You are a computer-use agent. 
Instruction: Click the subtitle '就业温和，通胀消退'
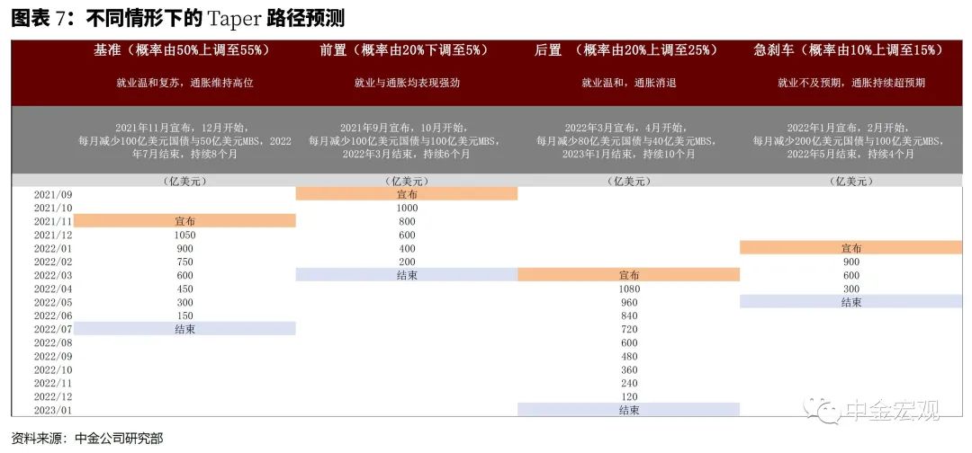pos(628,83)
